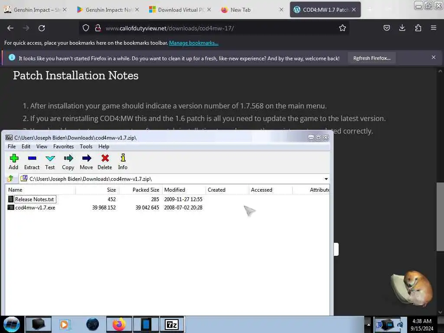Screen dimensions: 444x333
Task: Maximize the 7-Zip window
Action: click(x=318, y=137)
